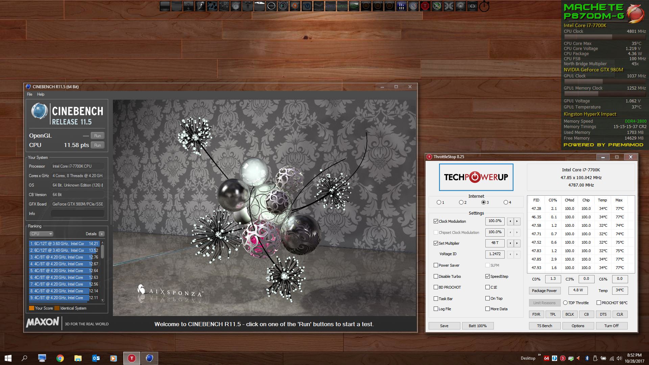
Task: Check the Disable Turbo option
Action: (436, 276)
